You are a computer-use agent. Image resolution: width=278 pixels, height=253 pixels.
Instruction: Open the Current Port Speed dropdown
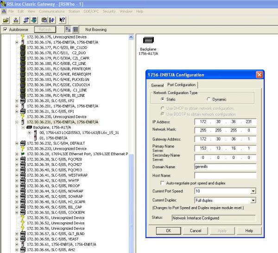click(x=253, y=191)
